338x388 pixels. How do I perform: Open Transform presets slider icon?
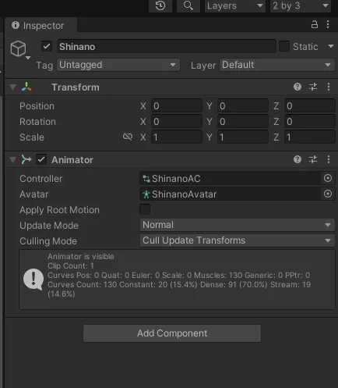pyautogui.click(x=313, y=87)
